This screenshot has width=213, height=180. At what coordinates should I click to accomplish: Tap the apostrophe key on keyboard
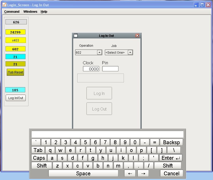(x=154, y=158)
